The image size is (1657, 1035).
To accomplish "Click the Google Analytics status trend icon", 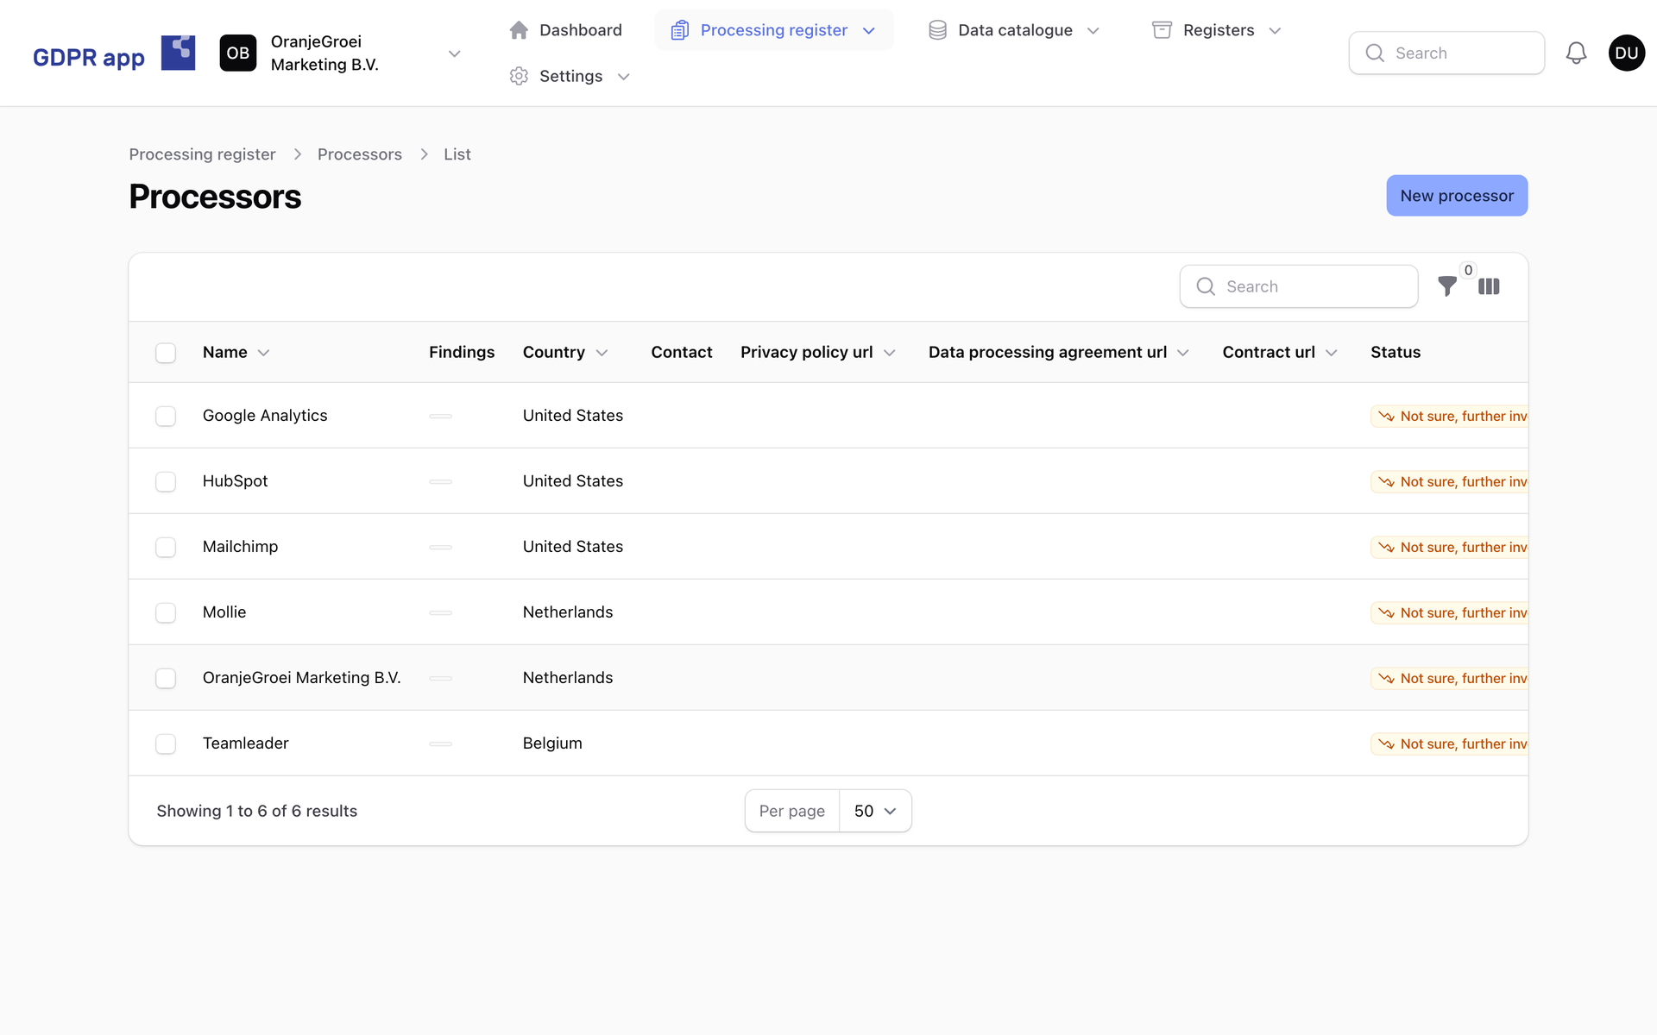I will [x=1386, y=416].
